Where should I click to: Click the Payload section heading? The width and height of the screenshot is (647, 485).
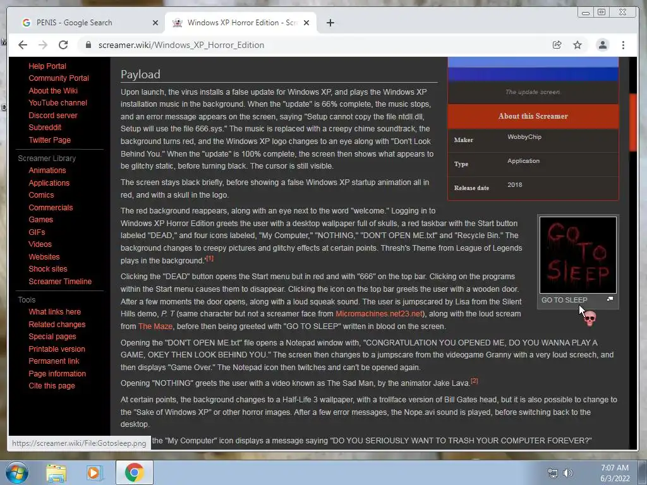pos(140,75)
